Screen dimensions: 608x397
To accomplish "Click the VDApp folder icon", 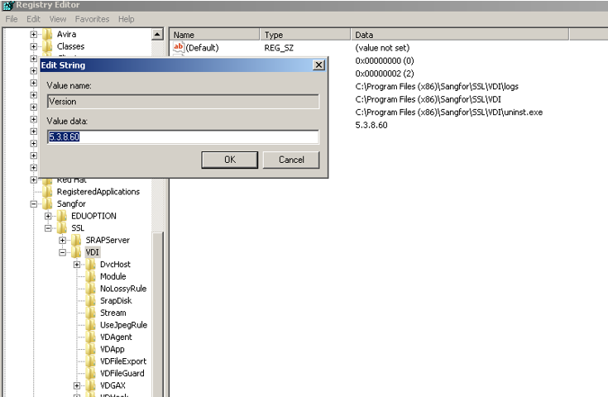I will tap(90, 349).
